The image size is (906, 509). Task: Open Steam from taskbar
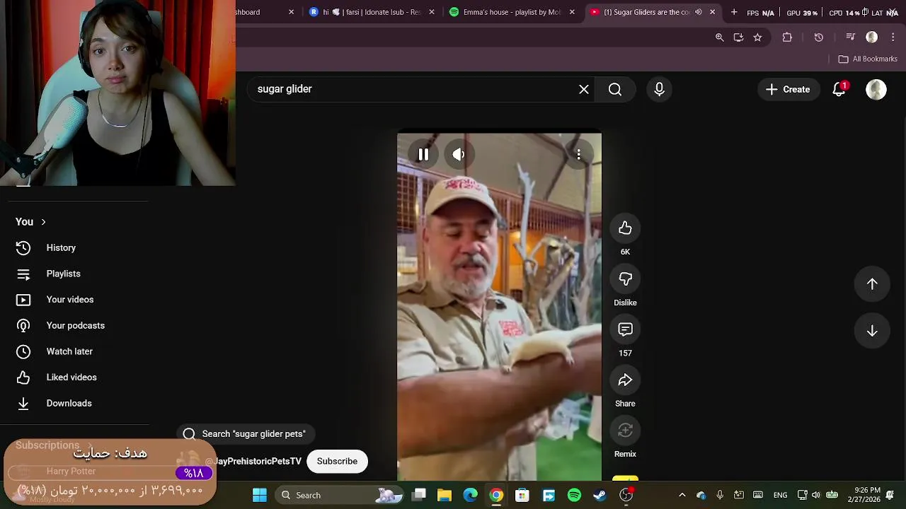[x=600, y=495]
